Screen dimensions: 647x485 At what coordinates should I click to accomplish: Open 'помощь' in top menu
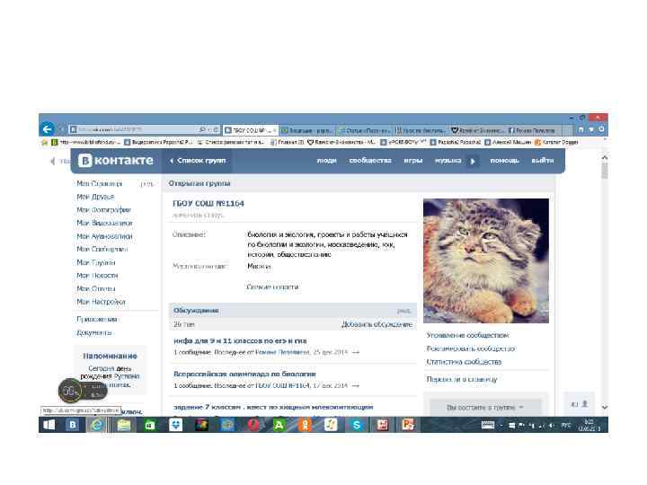[504, 161]
